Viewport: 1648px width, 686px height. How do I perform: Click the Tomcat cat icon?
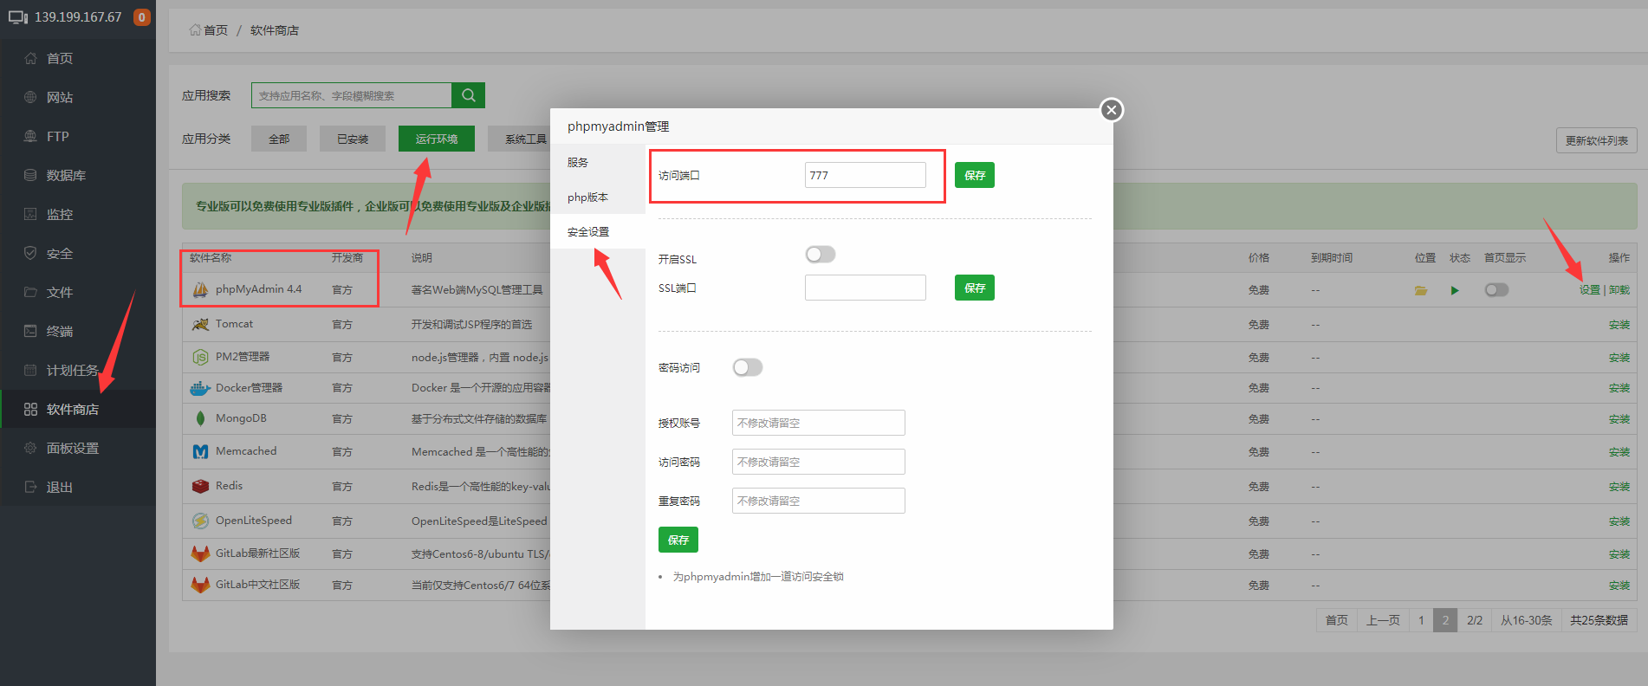point(200,324)
